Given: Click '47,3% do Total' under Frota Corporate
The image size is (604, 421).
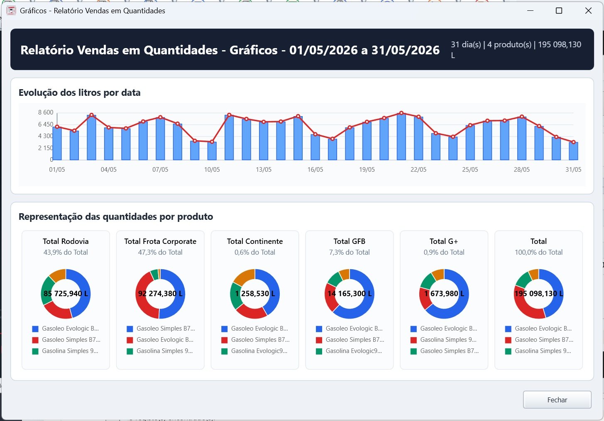Looking at the screenshot, I should pos(160,252).
